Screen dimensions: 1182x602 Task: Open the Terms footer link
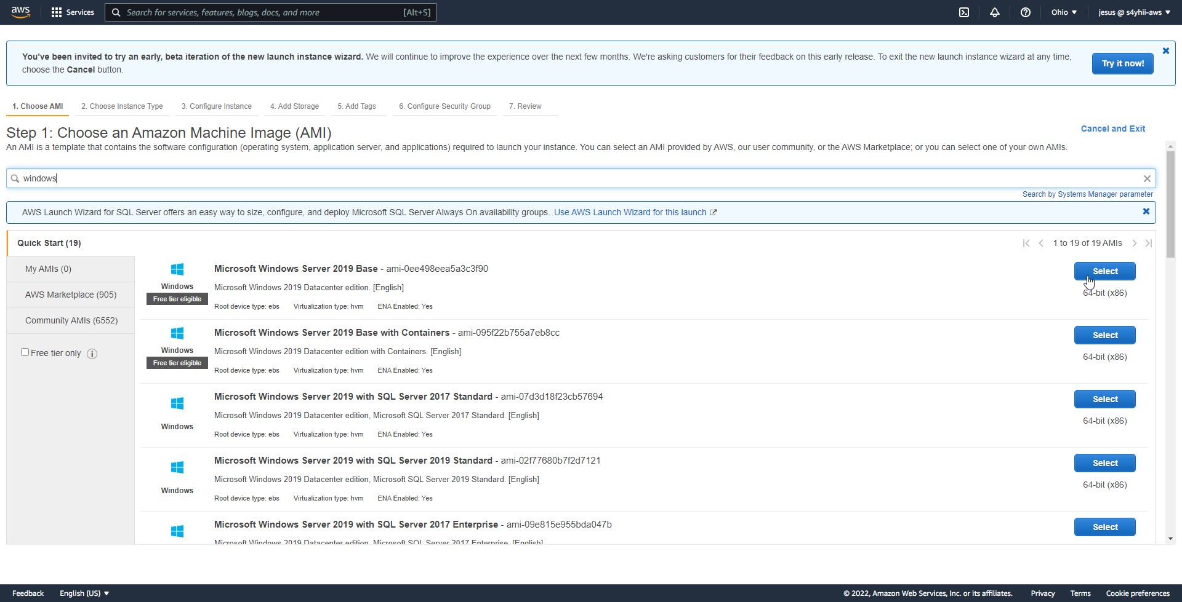pyautogui.click(x=1080, y=593)
